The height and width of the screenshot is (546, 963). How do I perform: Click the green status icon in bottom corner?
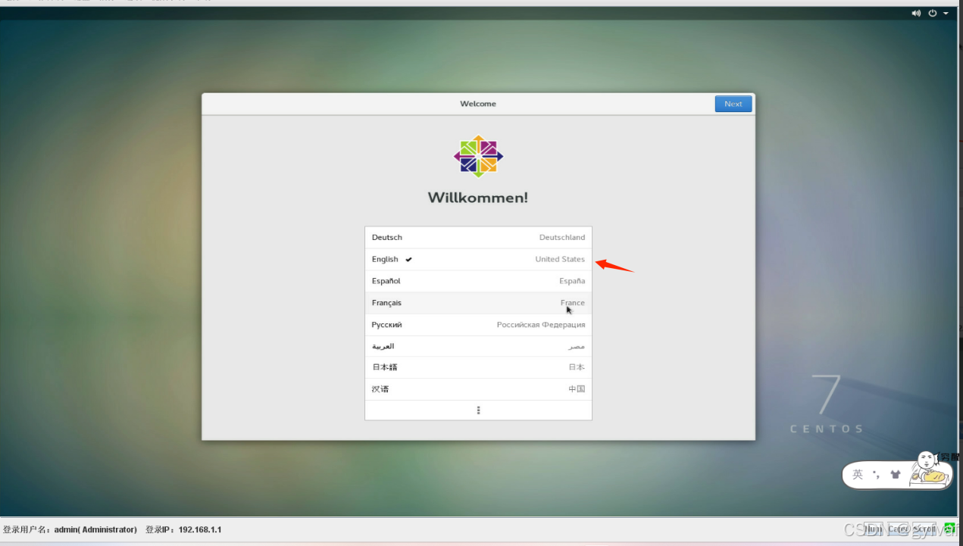click(x=949, y=528)
